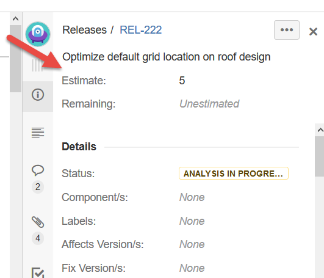This screenshot has height=278, width=324.
Task: Open the three-dot actions menu
Action: click(287, 30)
